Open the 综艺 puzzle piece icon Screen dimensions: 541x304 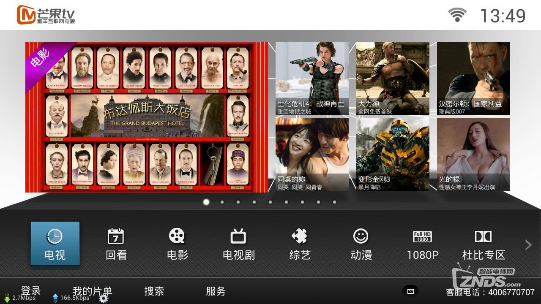(300, 236)
